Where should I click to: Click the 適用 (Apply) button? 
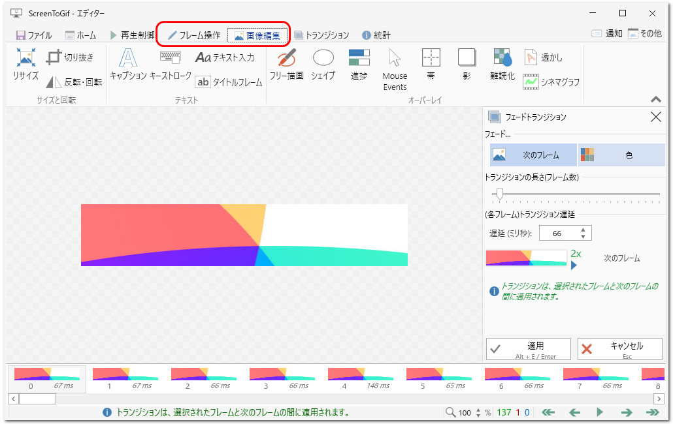point(528,349)
